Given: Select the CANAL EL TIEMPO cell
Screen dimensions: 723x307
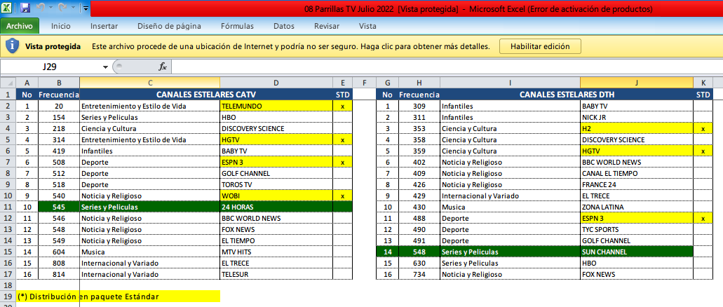Looking at the screenshot, I should click(x=637, y=173).
